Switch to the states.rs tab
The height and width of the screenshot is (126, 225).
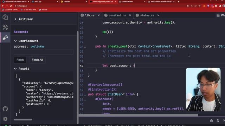click(x=147, y=15)
